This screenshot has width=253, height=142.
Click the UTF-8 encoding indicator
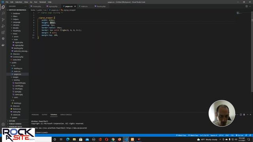[x=221, y=135]
